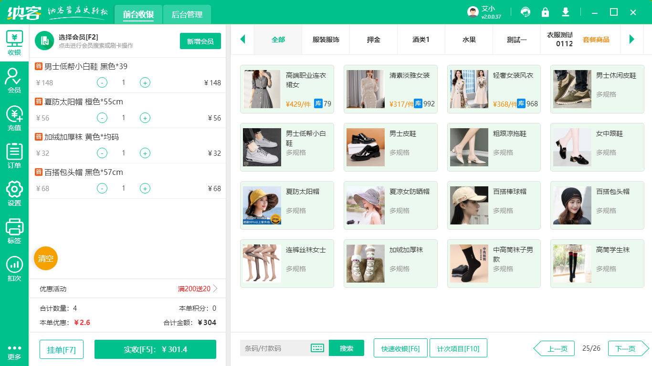Add product 粗跟凉拖鞋
The image size is (652, 366).
click(494, 147)
